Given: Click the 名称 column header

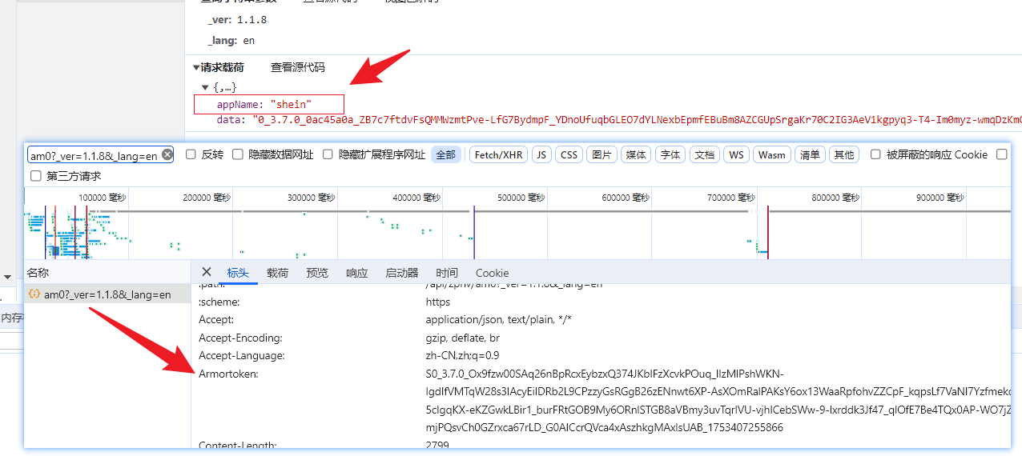Looking at the screenshot, I should [38, 273].
